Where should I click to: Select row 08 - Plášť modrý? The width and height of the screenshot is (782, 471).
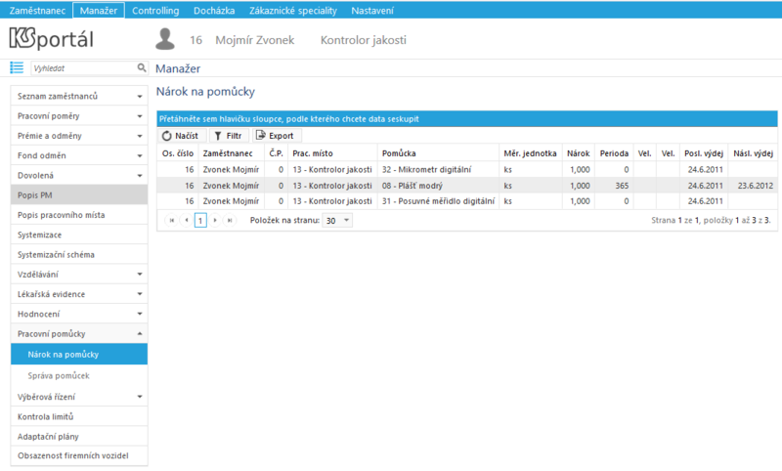click(467, 186)
